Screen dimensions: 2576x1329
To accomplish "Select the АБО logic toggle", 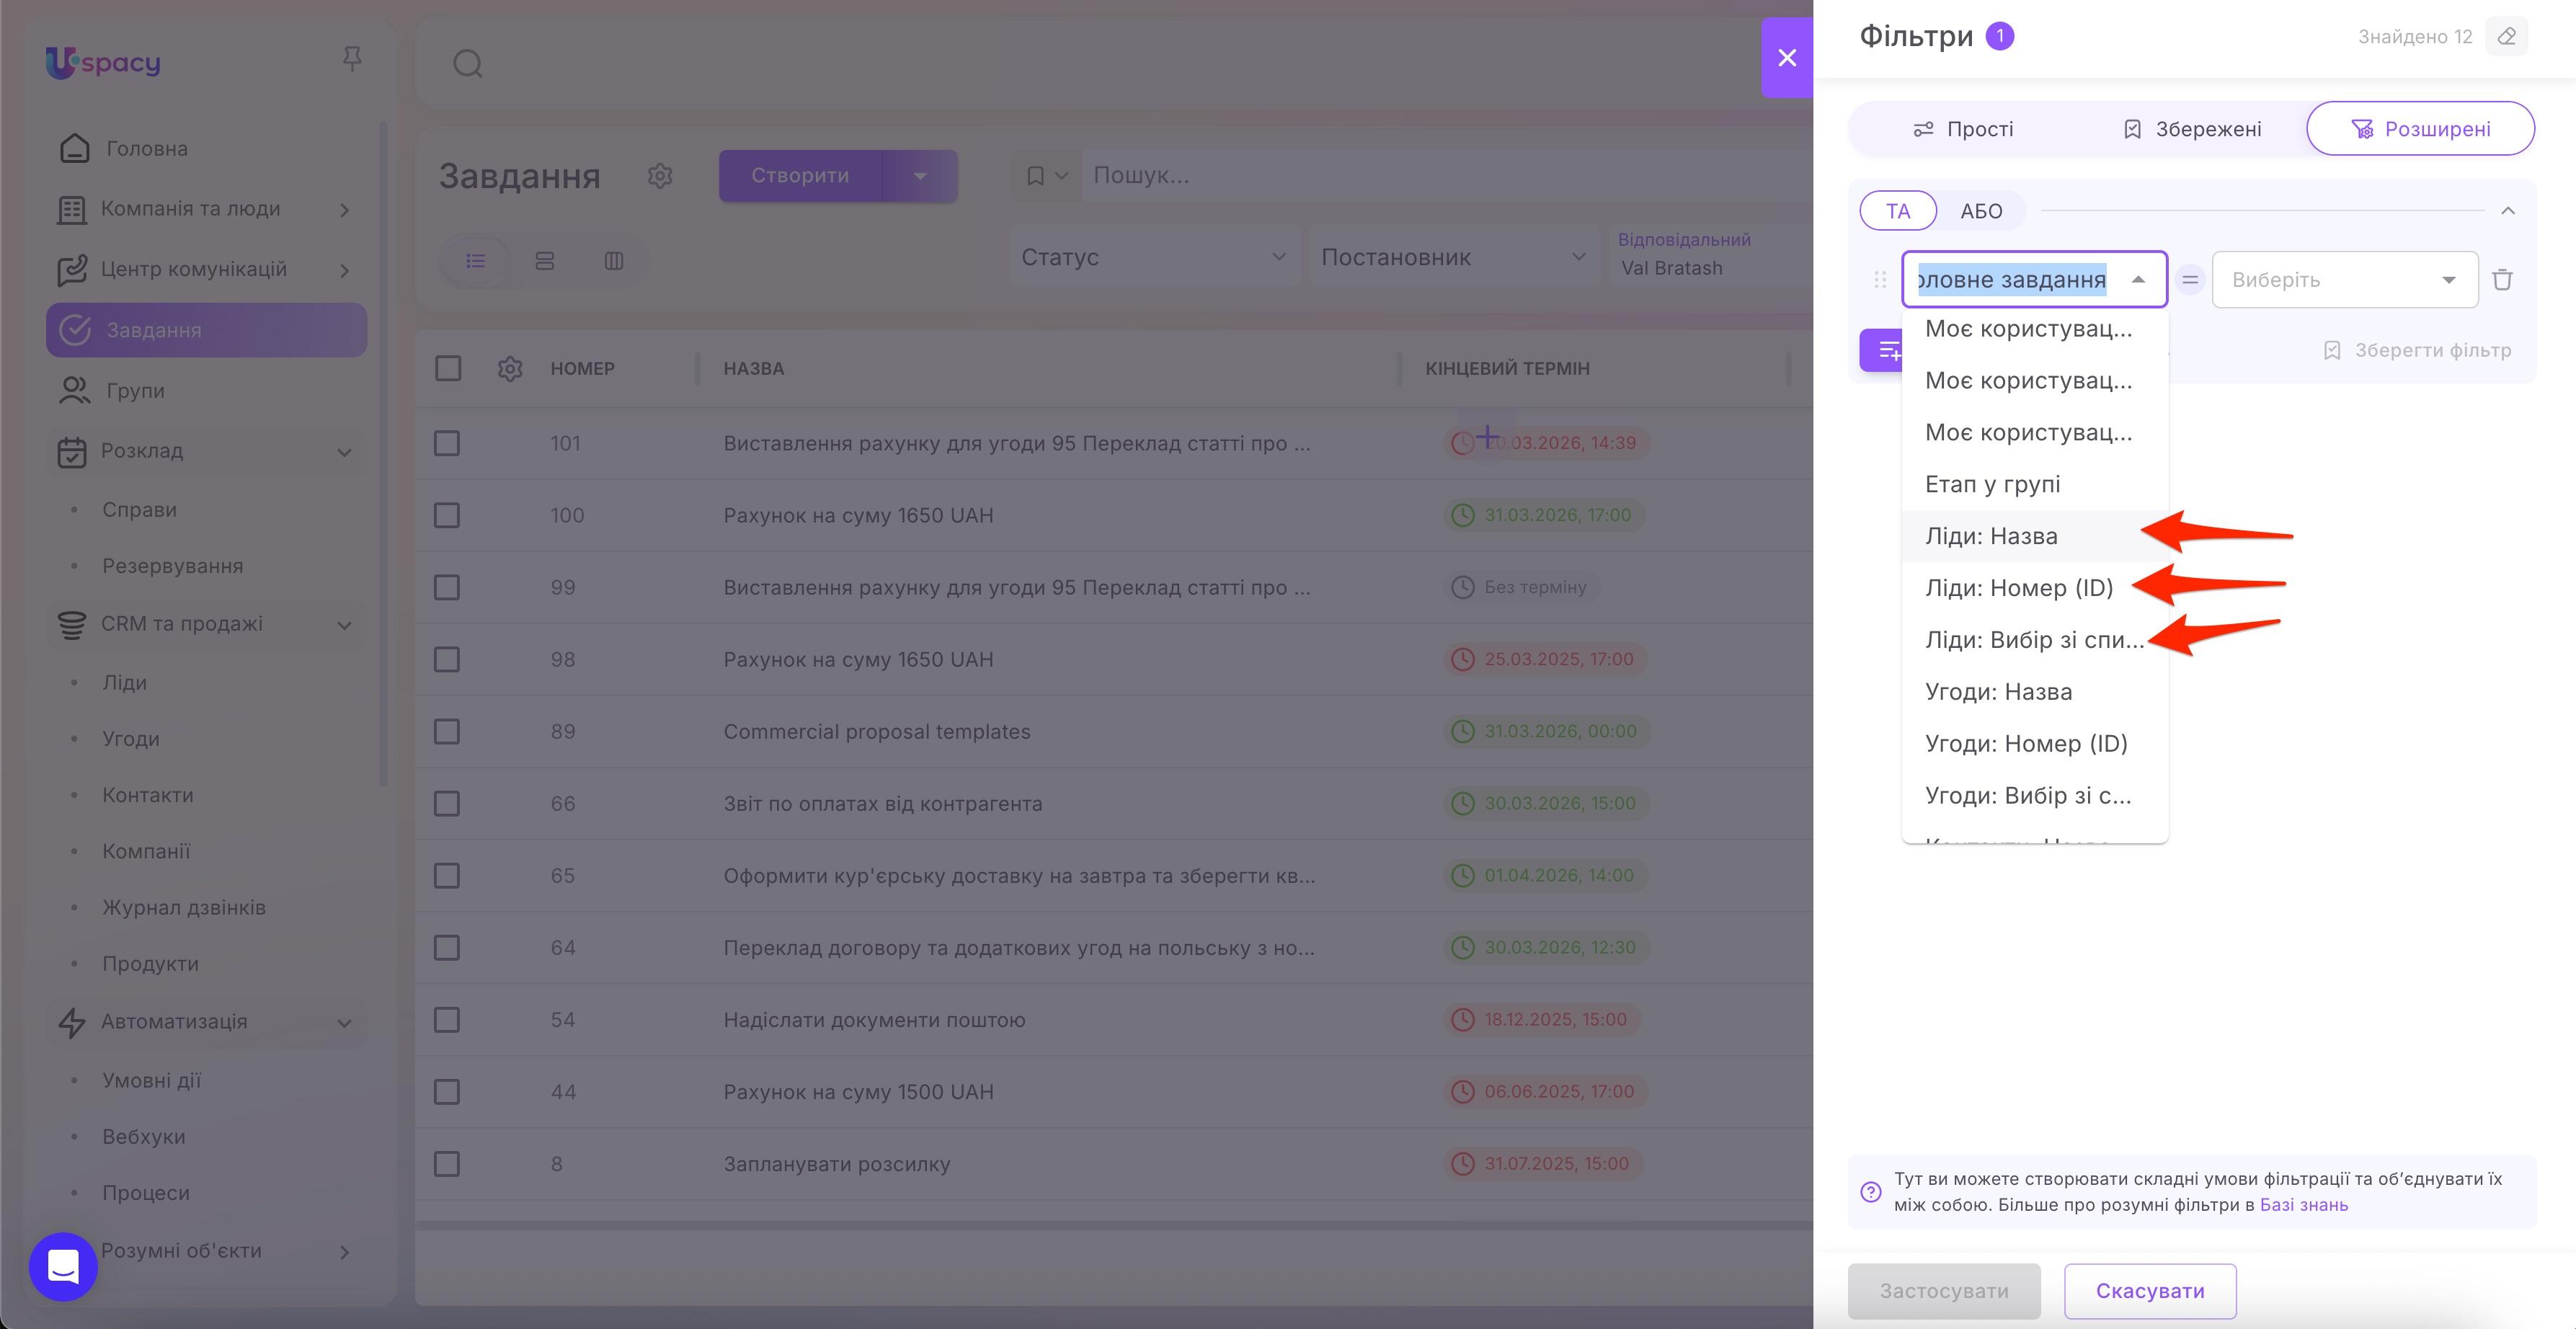I will click(x=1980, y=211).
